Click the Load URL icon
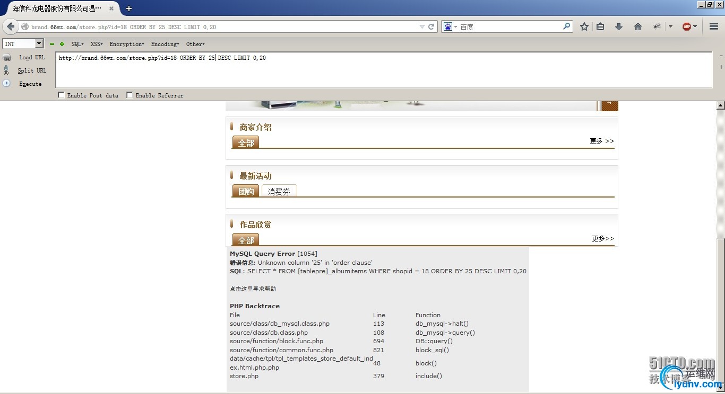Image resolution: width=725 pixels, height=394 pixels. 7,58
